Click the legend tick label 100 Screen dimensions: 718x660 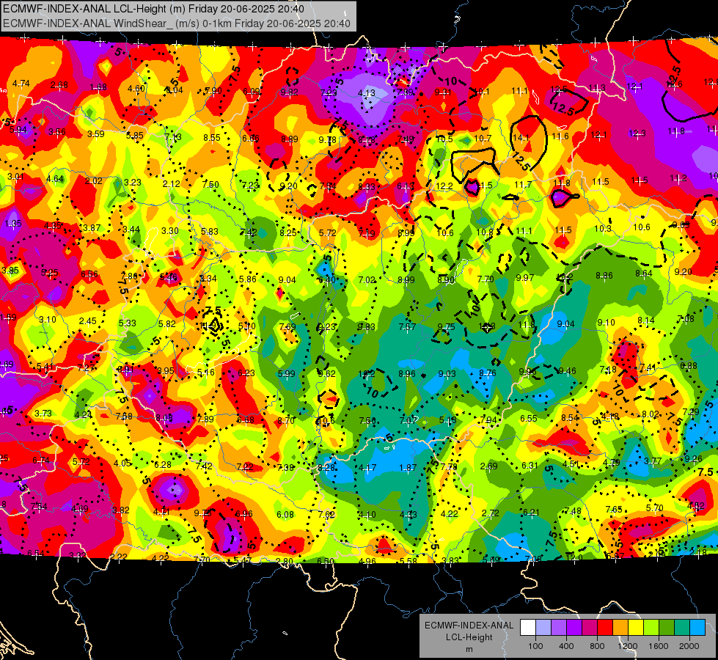pyautogui.click(x=535, y=646)
